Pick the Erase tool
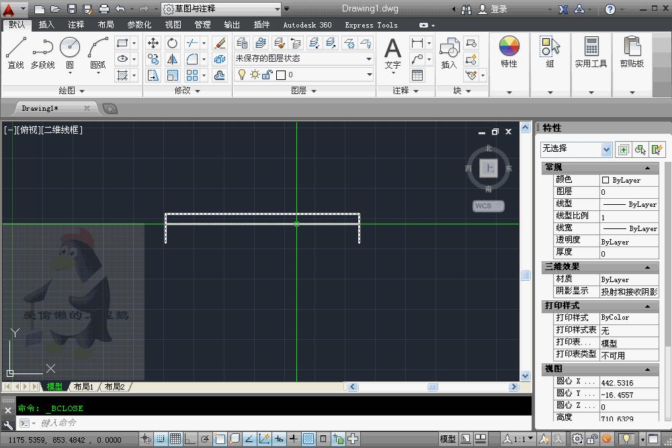This screenshot has width=672, height=448. (x=220, y=43)
